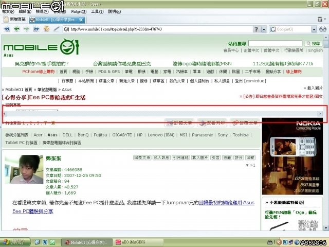Open the 行動裝置版 link
Screen dimensions: 329x247
point(294,50)
